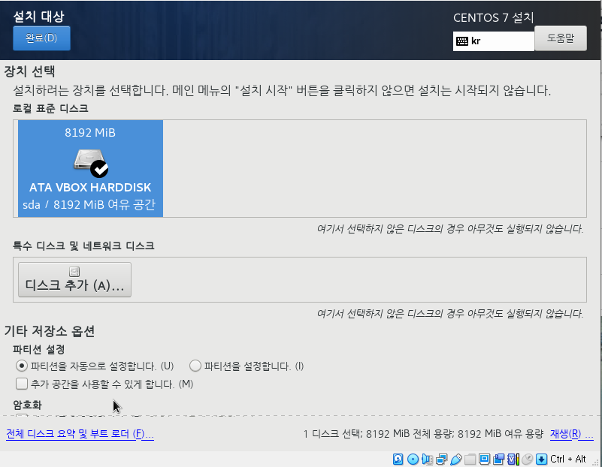
Task: Click VirtualBox CPU virtualization status icon
Action: coord(513,459)
